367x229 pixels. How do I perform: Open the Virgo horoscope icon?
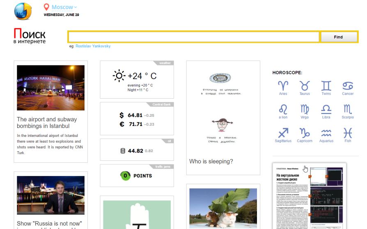click(305, 109)
